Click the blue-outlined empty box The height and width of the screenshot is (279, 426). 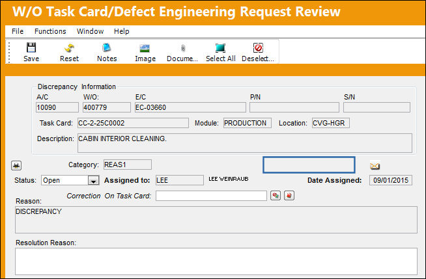[x=309, y=165]
